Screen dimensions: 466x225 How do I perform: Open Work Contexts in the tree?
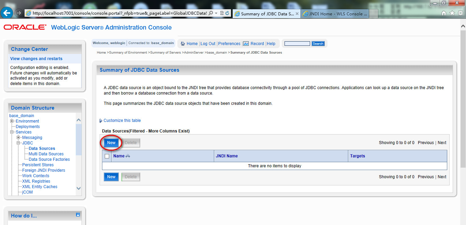36,176
